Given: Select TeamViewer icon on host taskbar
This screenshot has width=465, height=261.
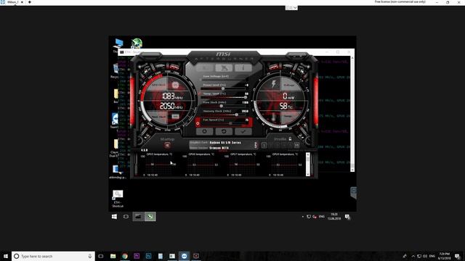Looking at the screenshot, I should (184, 256).
